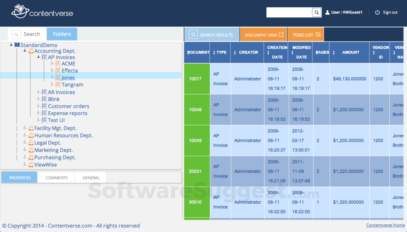The height and width of the screenshot is (232, 407).
Task: Switch to the General tab
Action: pyautogui.click(x=91, y=177)
